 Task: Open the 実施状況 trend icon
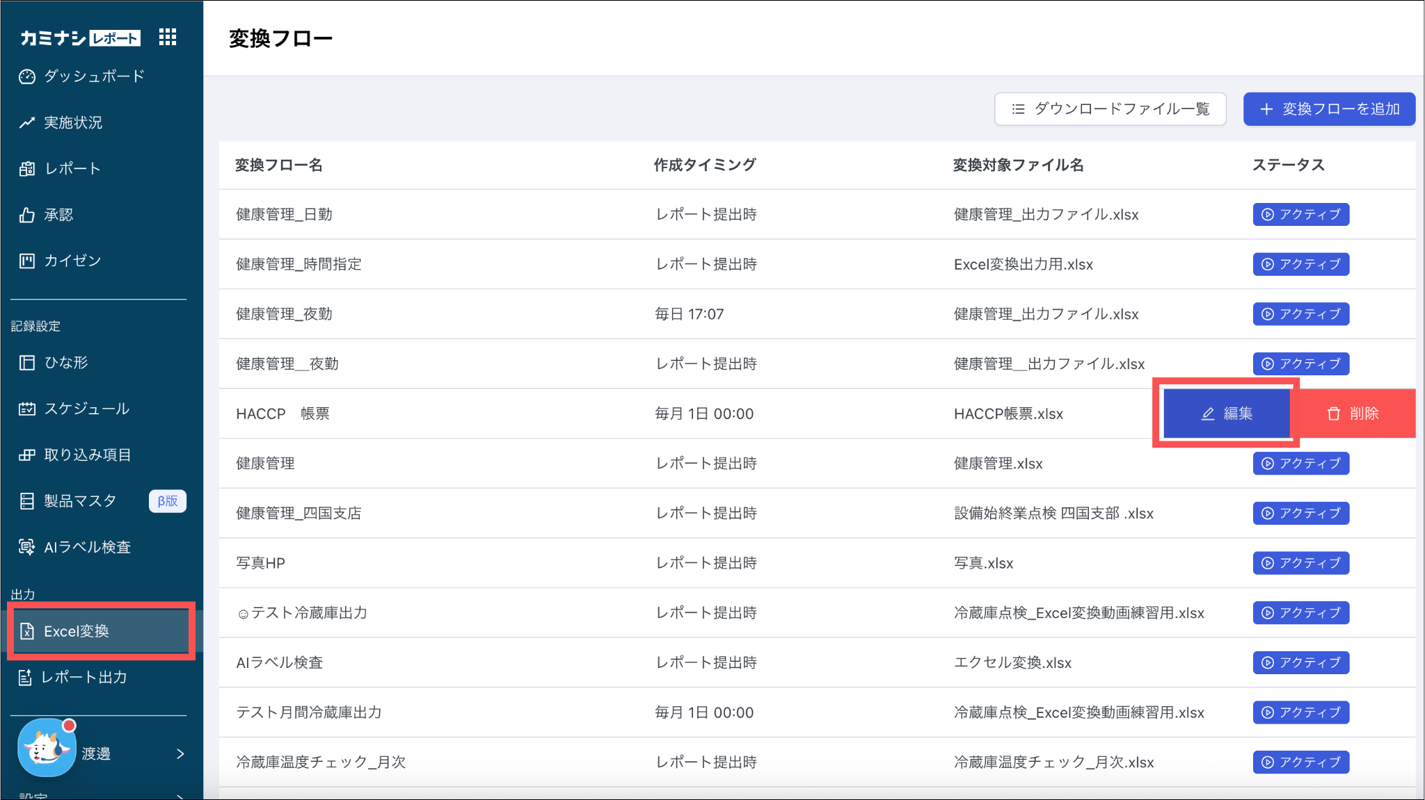(27, 123)
